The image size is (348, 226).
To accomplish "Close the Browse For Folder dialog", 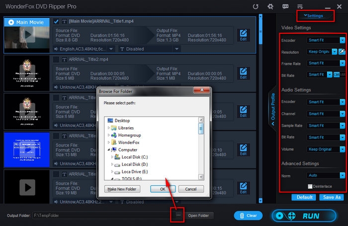I will (x=202, y=90).
